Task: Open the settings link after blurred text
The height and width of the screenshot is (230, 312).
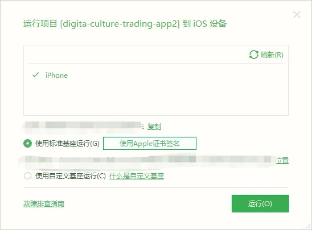Action: [x=282, y=160]
